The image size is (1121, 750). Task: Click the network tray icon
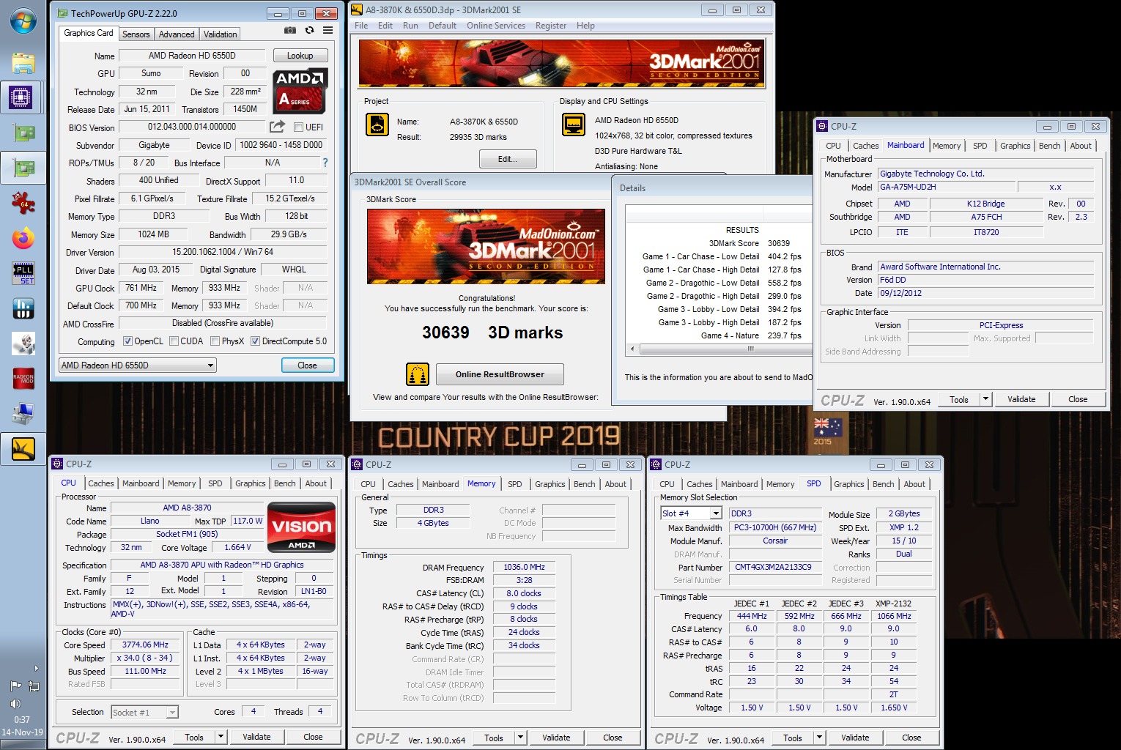coord(34,686)
